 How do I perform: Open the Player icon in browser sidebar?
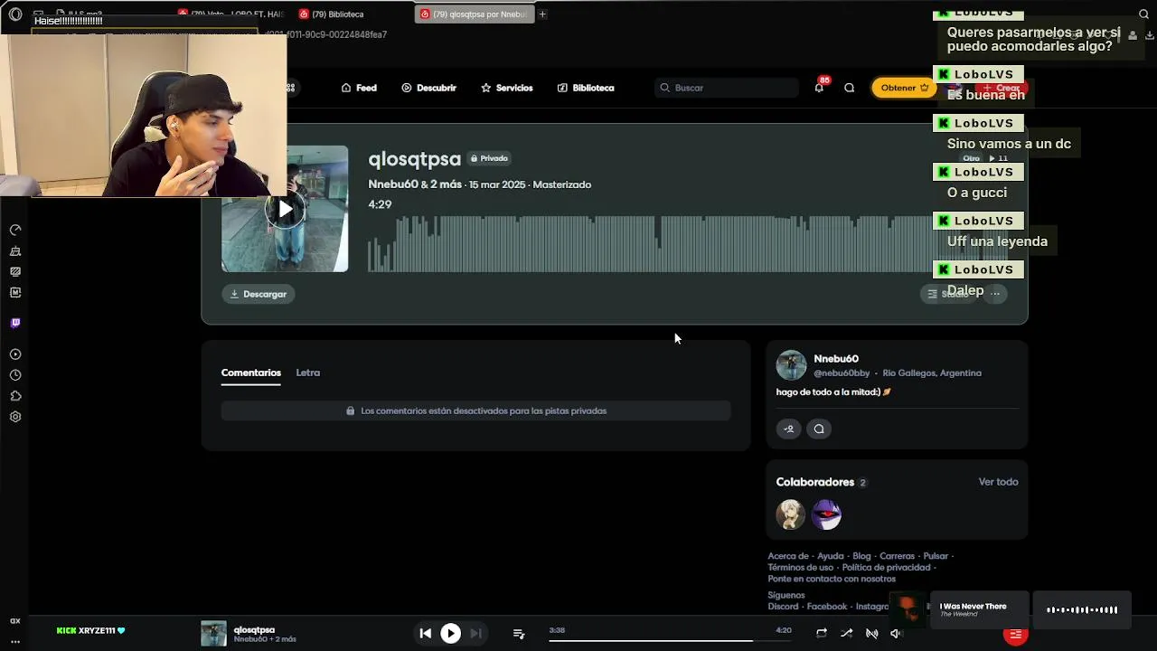(x=15, y=354)
